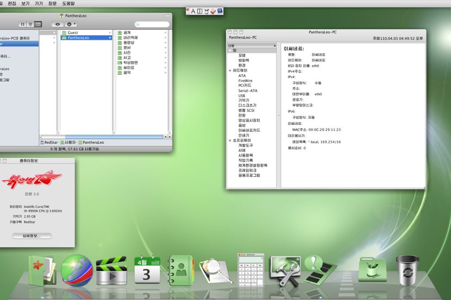This screenshot has height=300, width=451.
Task: Open the 도움말 menu in menu bar
Action: pos(68,3)
